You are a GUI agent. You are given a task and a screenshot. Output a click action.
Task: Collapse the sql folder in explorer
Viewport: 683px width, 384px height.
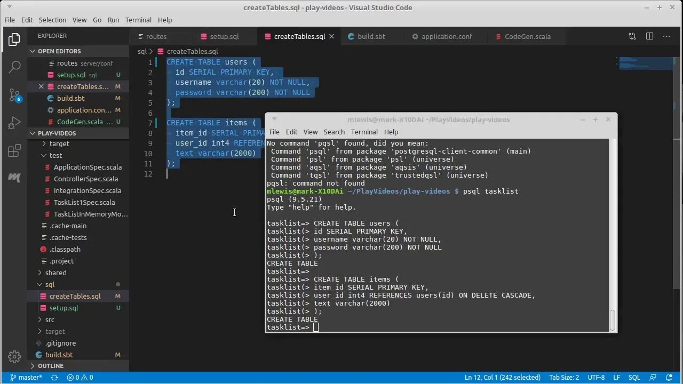point(78,284)
